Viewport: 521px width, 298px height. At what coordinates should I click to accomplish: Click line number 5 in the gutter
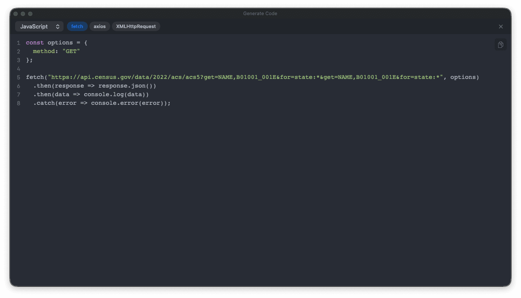[x=18, y=77]
